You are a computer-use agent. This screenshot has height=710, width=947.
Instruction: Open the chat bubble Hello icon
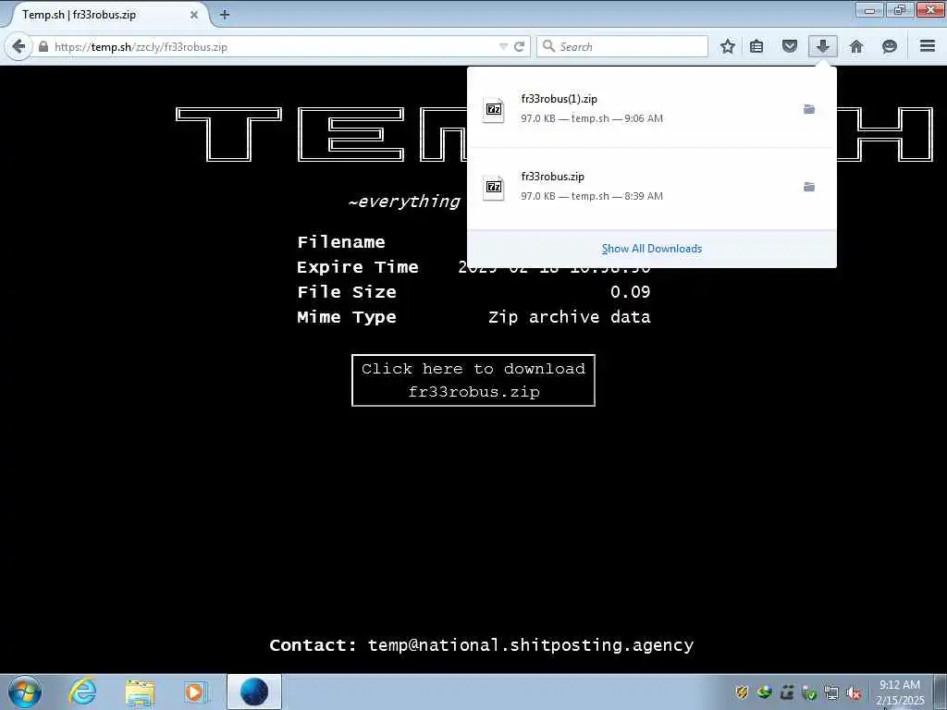coord(889,46)
